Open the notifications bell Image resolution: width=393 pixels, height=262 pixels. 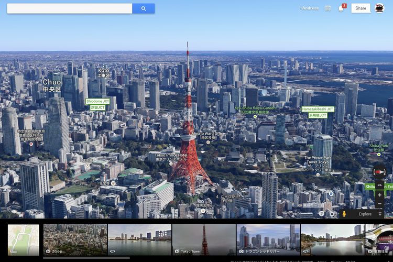341,8
